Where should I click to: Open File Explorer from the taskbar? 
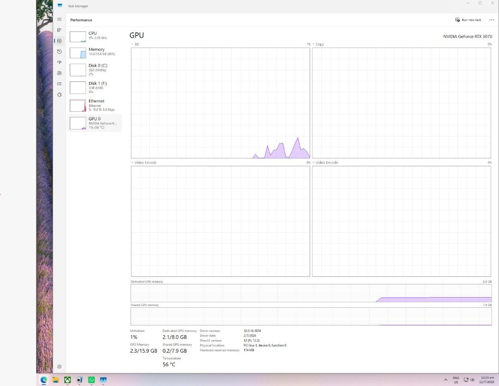point(56,380)
